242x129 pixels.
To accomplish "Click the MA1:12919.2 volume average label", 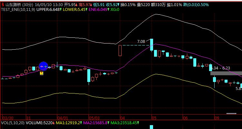I will pos(68,123).
